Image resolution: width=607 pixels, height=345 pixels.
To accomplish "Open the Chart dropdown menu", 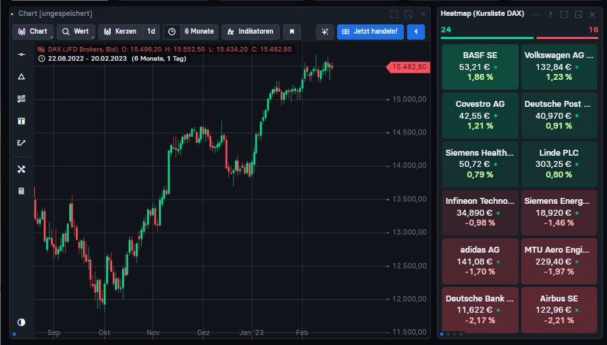I will point(33,32).
